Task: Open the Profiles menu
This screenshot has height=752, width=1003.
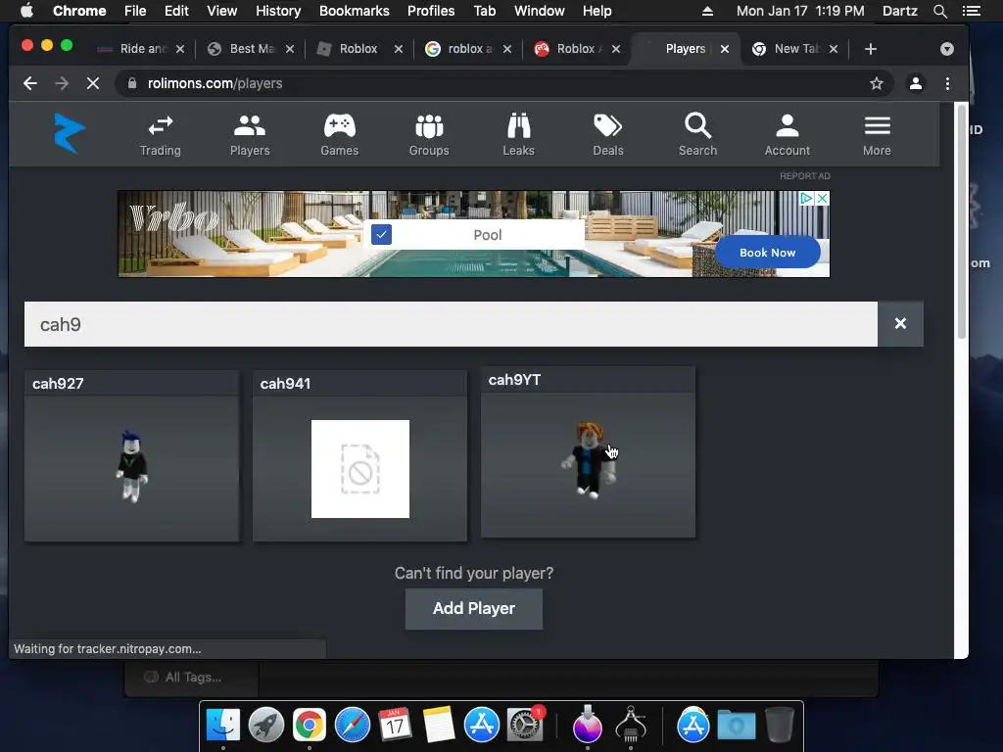Action: [x=431, y=11]
